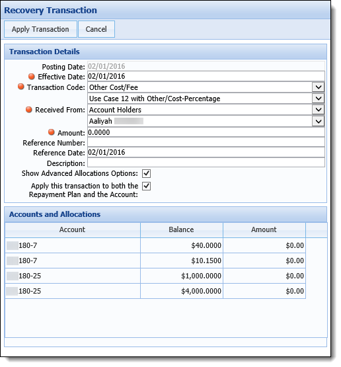Viewport: 341px width, 367px height.
Task: Click the $40.0000 balance cell
Action: [182, 245]
